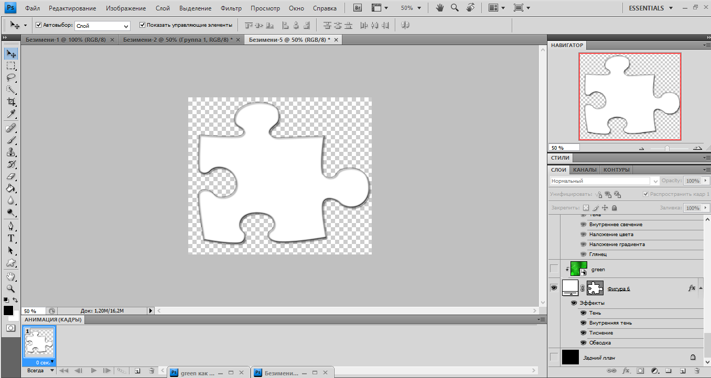Select the Pen tool
This screenshot has width=711, height=378.
(x=11, y=226)
